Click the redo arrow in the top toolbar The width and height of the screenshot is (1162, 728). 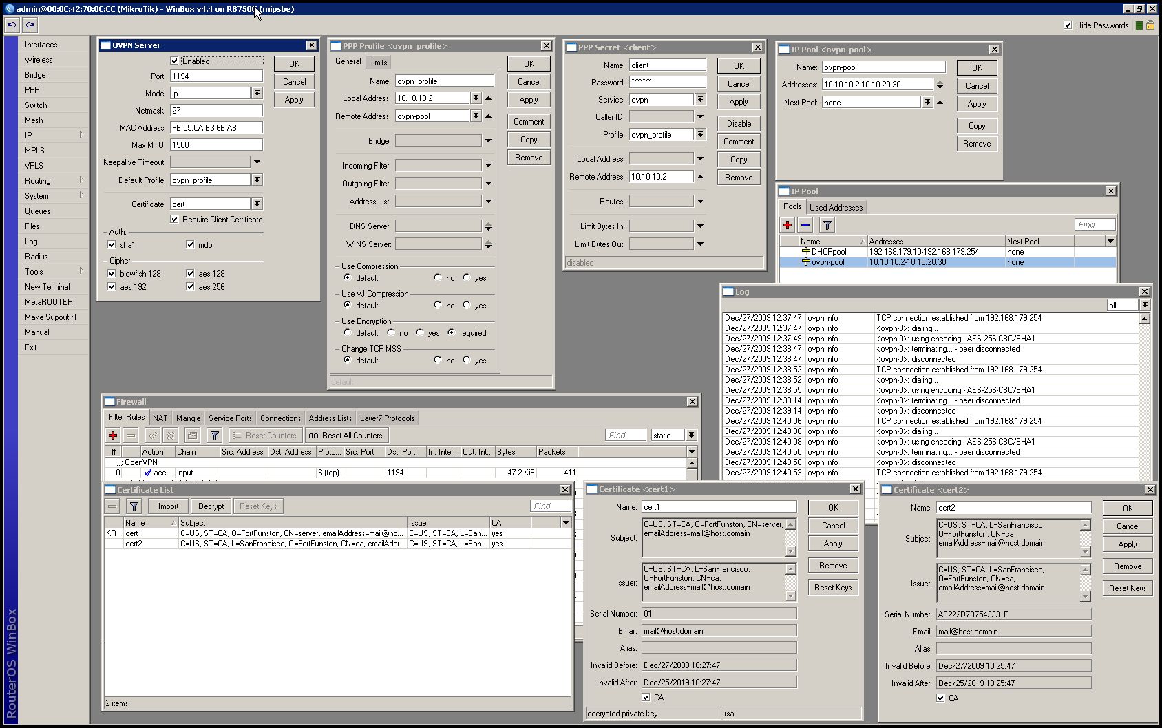(30, 25)
